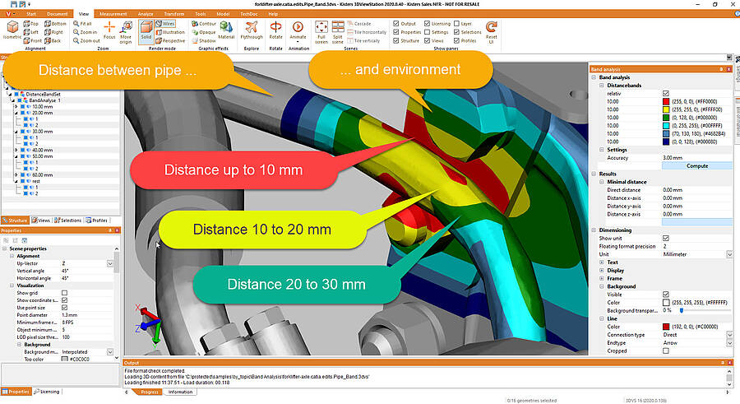Open the Measurement ribbon tab
The image size is (740, 404).
click(113, 14)
